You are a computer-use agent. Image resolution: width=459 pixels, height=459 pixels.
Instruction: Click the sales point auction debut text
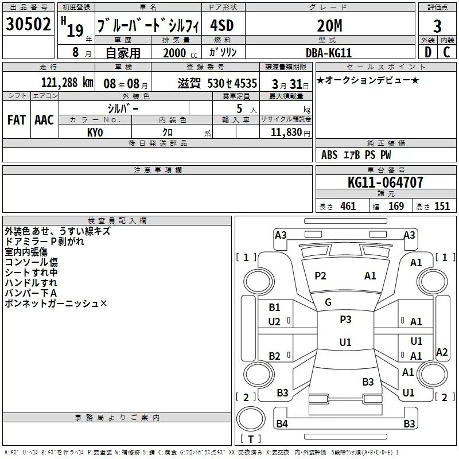[368, 80]
